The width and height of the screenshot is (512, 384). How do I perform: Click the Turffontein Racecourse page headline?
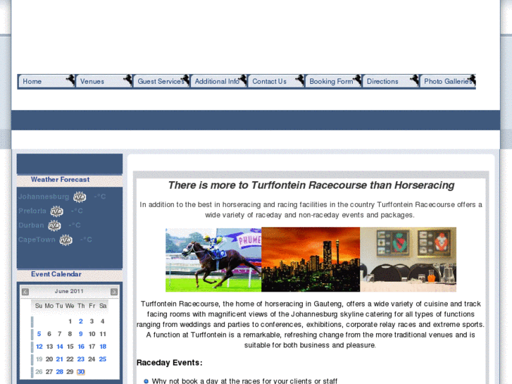(x=311, y=185)
